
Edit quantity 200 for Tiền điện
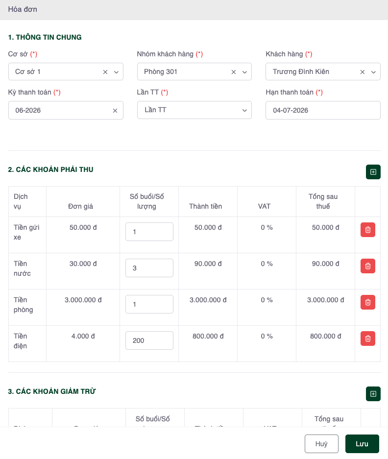pos(149,341)
